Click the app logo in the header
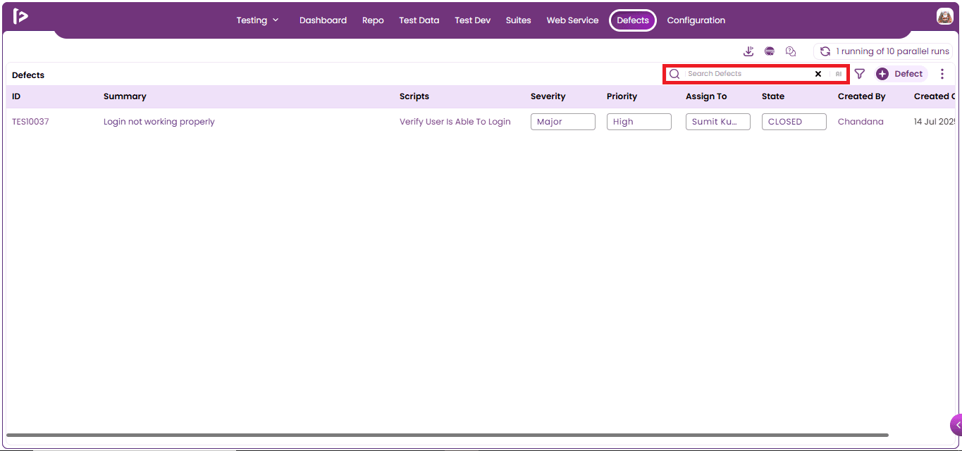 coord(20,17)
